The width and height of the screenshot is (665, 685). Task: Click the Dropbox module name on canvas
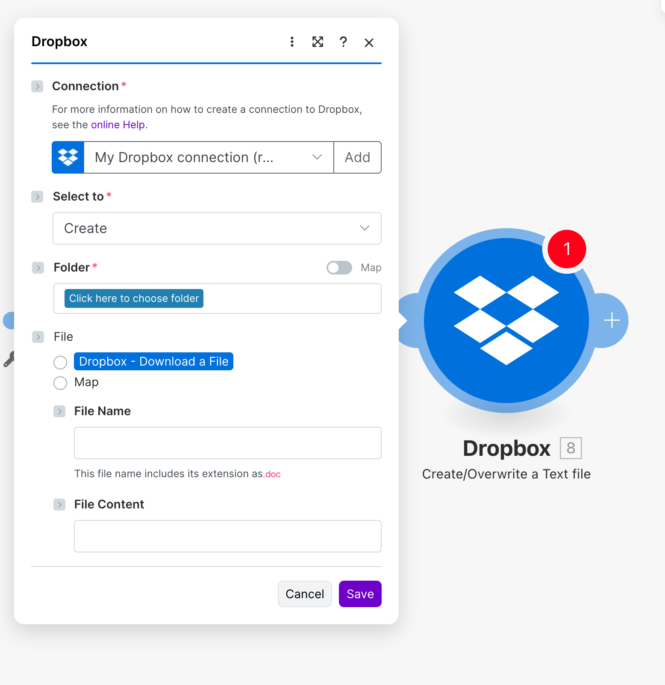click(507, 449)
